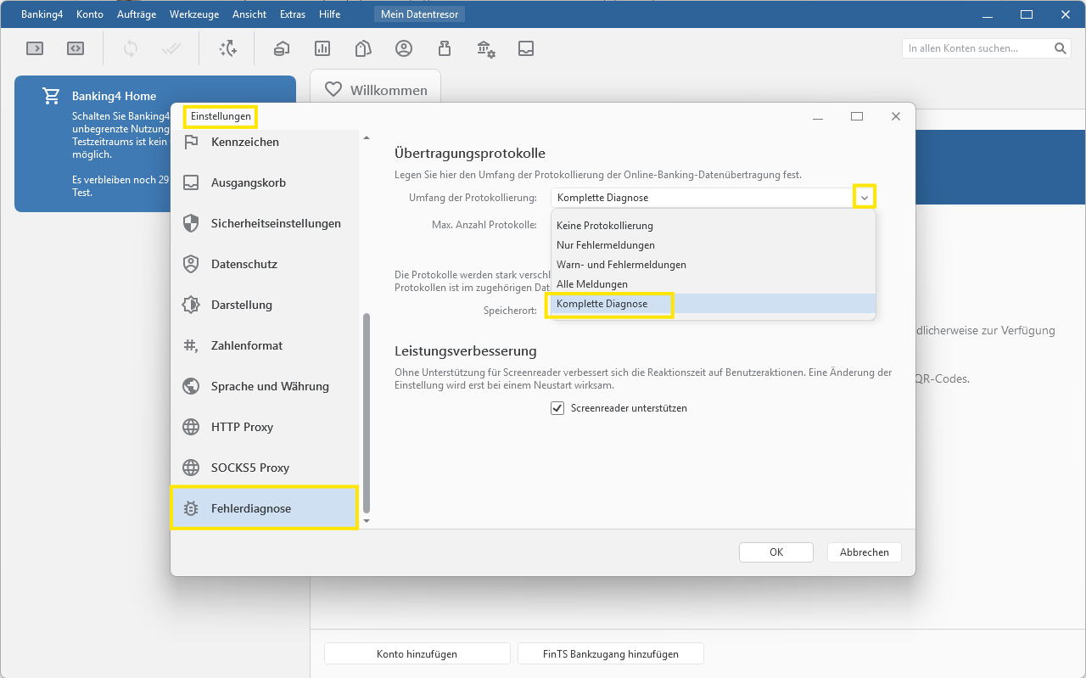Close the Einstellungen dialog
The height and width of the screenshot is (678, 1086).
click(896, 116)
